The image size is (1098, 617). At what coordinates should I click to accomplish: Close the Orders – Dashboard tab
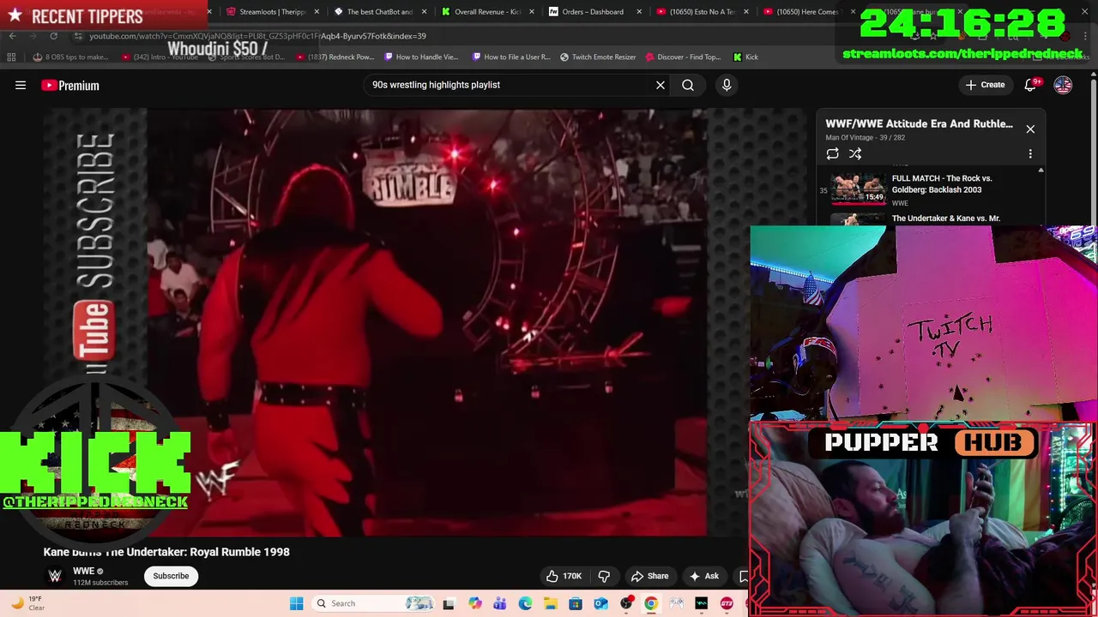pos(639,12)
